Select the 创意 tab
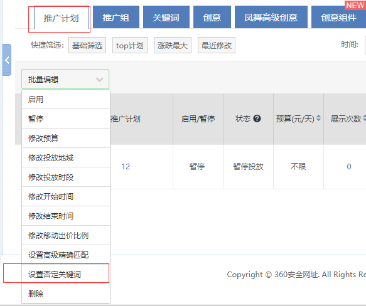 tap(212, 18)
